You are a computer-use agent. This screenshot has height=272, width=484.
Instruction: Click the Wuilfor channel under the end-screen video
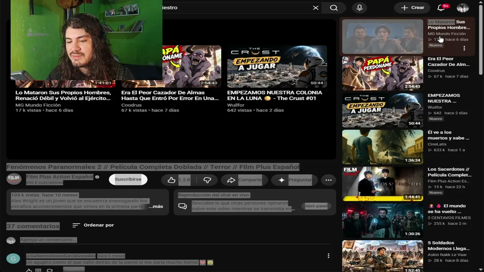[x=235, y=105]
